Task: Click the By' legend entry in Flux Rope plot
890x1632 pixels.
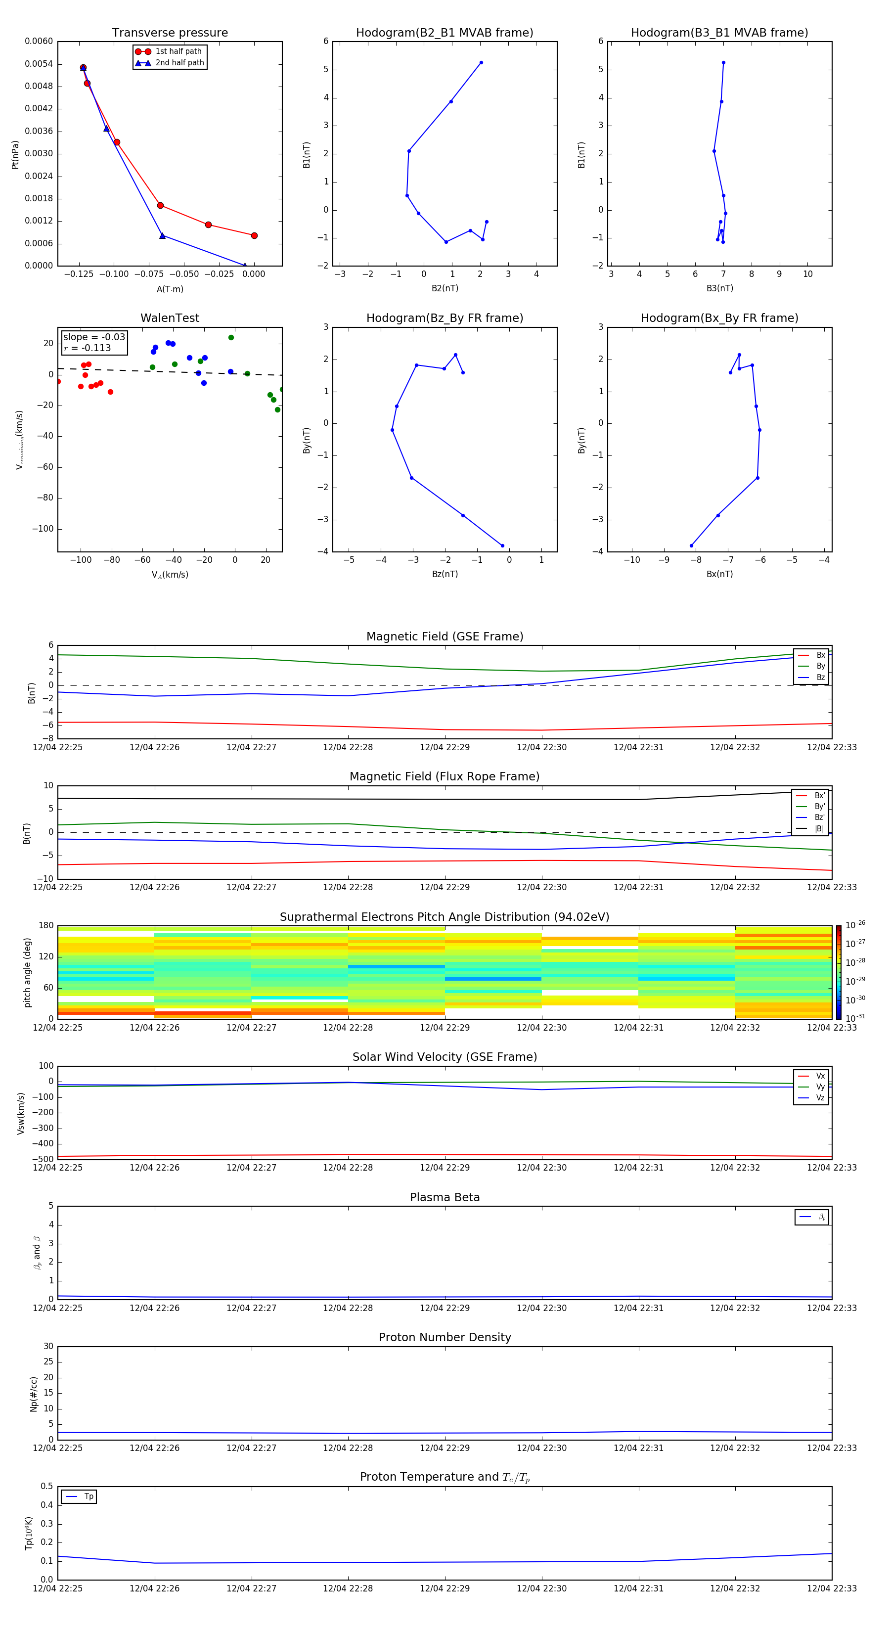Action: click(x=811, y=807)
